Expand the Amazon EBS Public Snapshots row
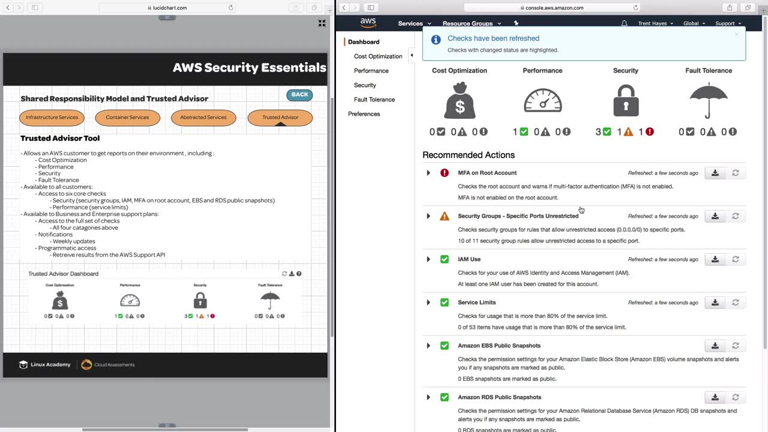Screen dimensions: 768x432 click(x=428, y=346)
